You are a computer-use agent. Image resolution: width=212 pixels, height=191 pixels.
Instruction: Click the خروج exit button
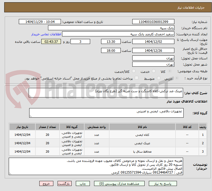[x=46, y=184]
